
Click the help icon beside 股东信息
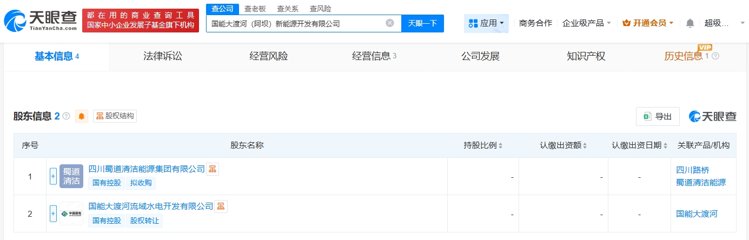67,116
